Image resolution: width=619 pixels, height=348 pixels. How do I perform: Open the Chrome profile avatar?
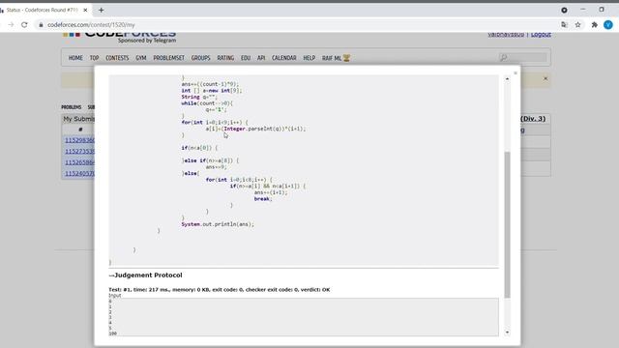click(x=608, y=25)
